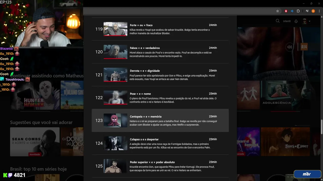Open the Record of Ragnarok card

tap(248, 142)
